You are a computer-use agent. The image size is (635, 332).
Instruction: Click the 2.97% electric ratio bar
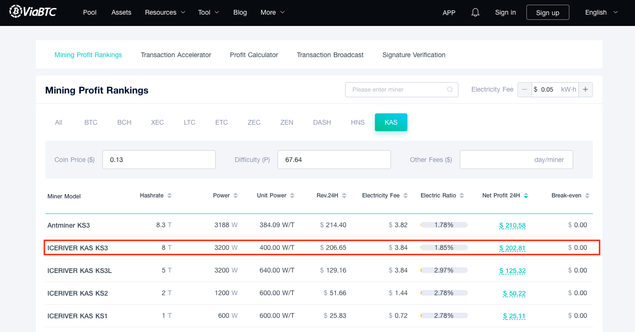[x=444, y=271]
